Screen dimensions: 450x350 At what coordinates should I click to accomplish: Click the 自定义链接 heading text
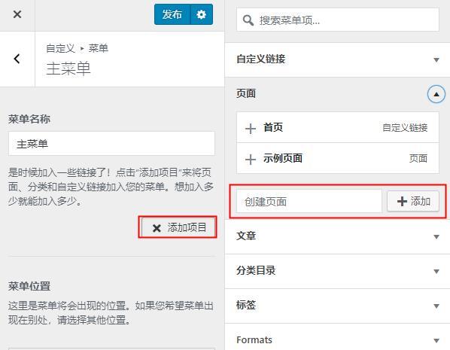pyautogui.click(x=261, y=59)
